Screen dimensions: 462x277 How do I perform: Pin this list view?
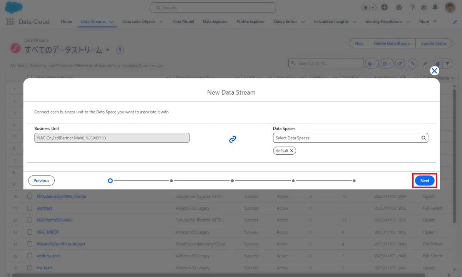tap(120, 50)
